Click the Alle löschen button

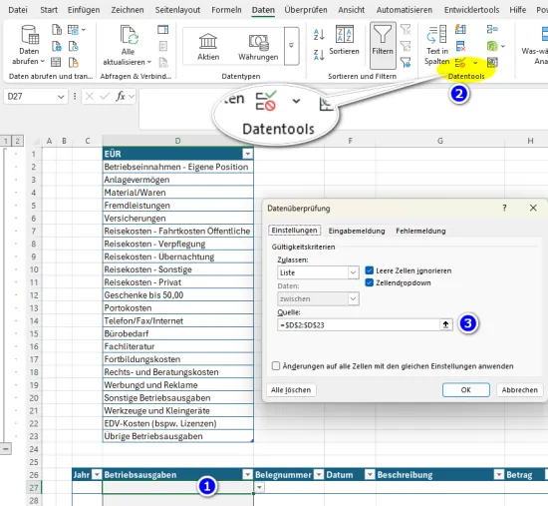(x=291, y=390)
